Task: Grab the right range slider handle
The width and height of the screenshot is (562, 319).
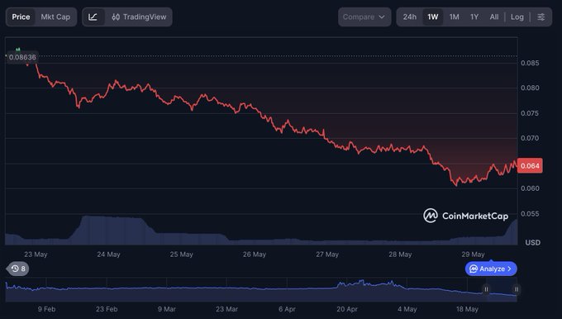Action: (x=516, y=289)
